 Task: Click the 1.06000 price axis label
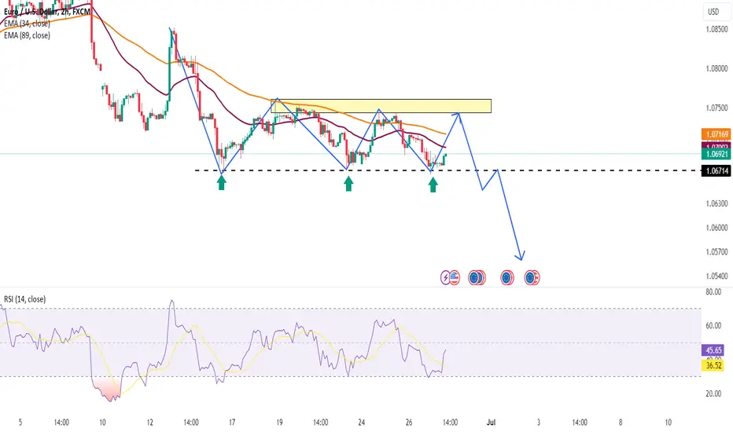point(716,228)
